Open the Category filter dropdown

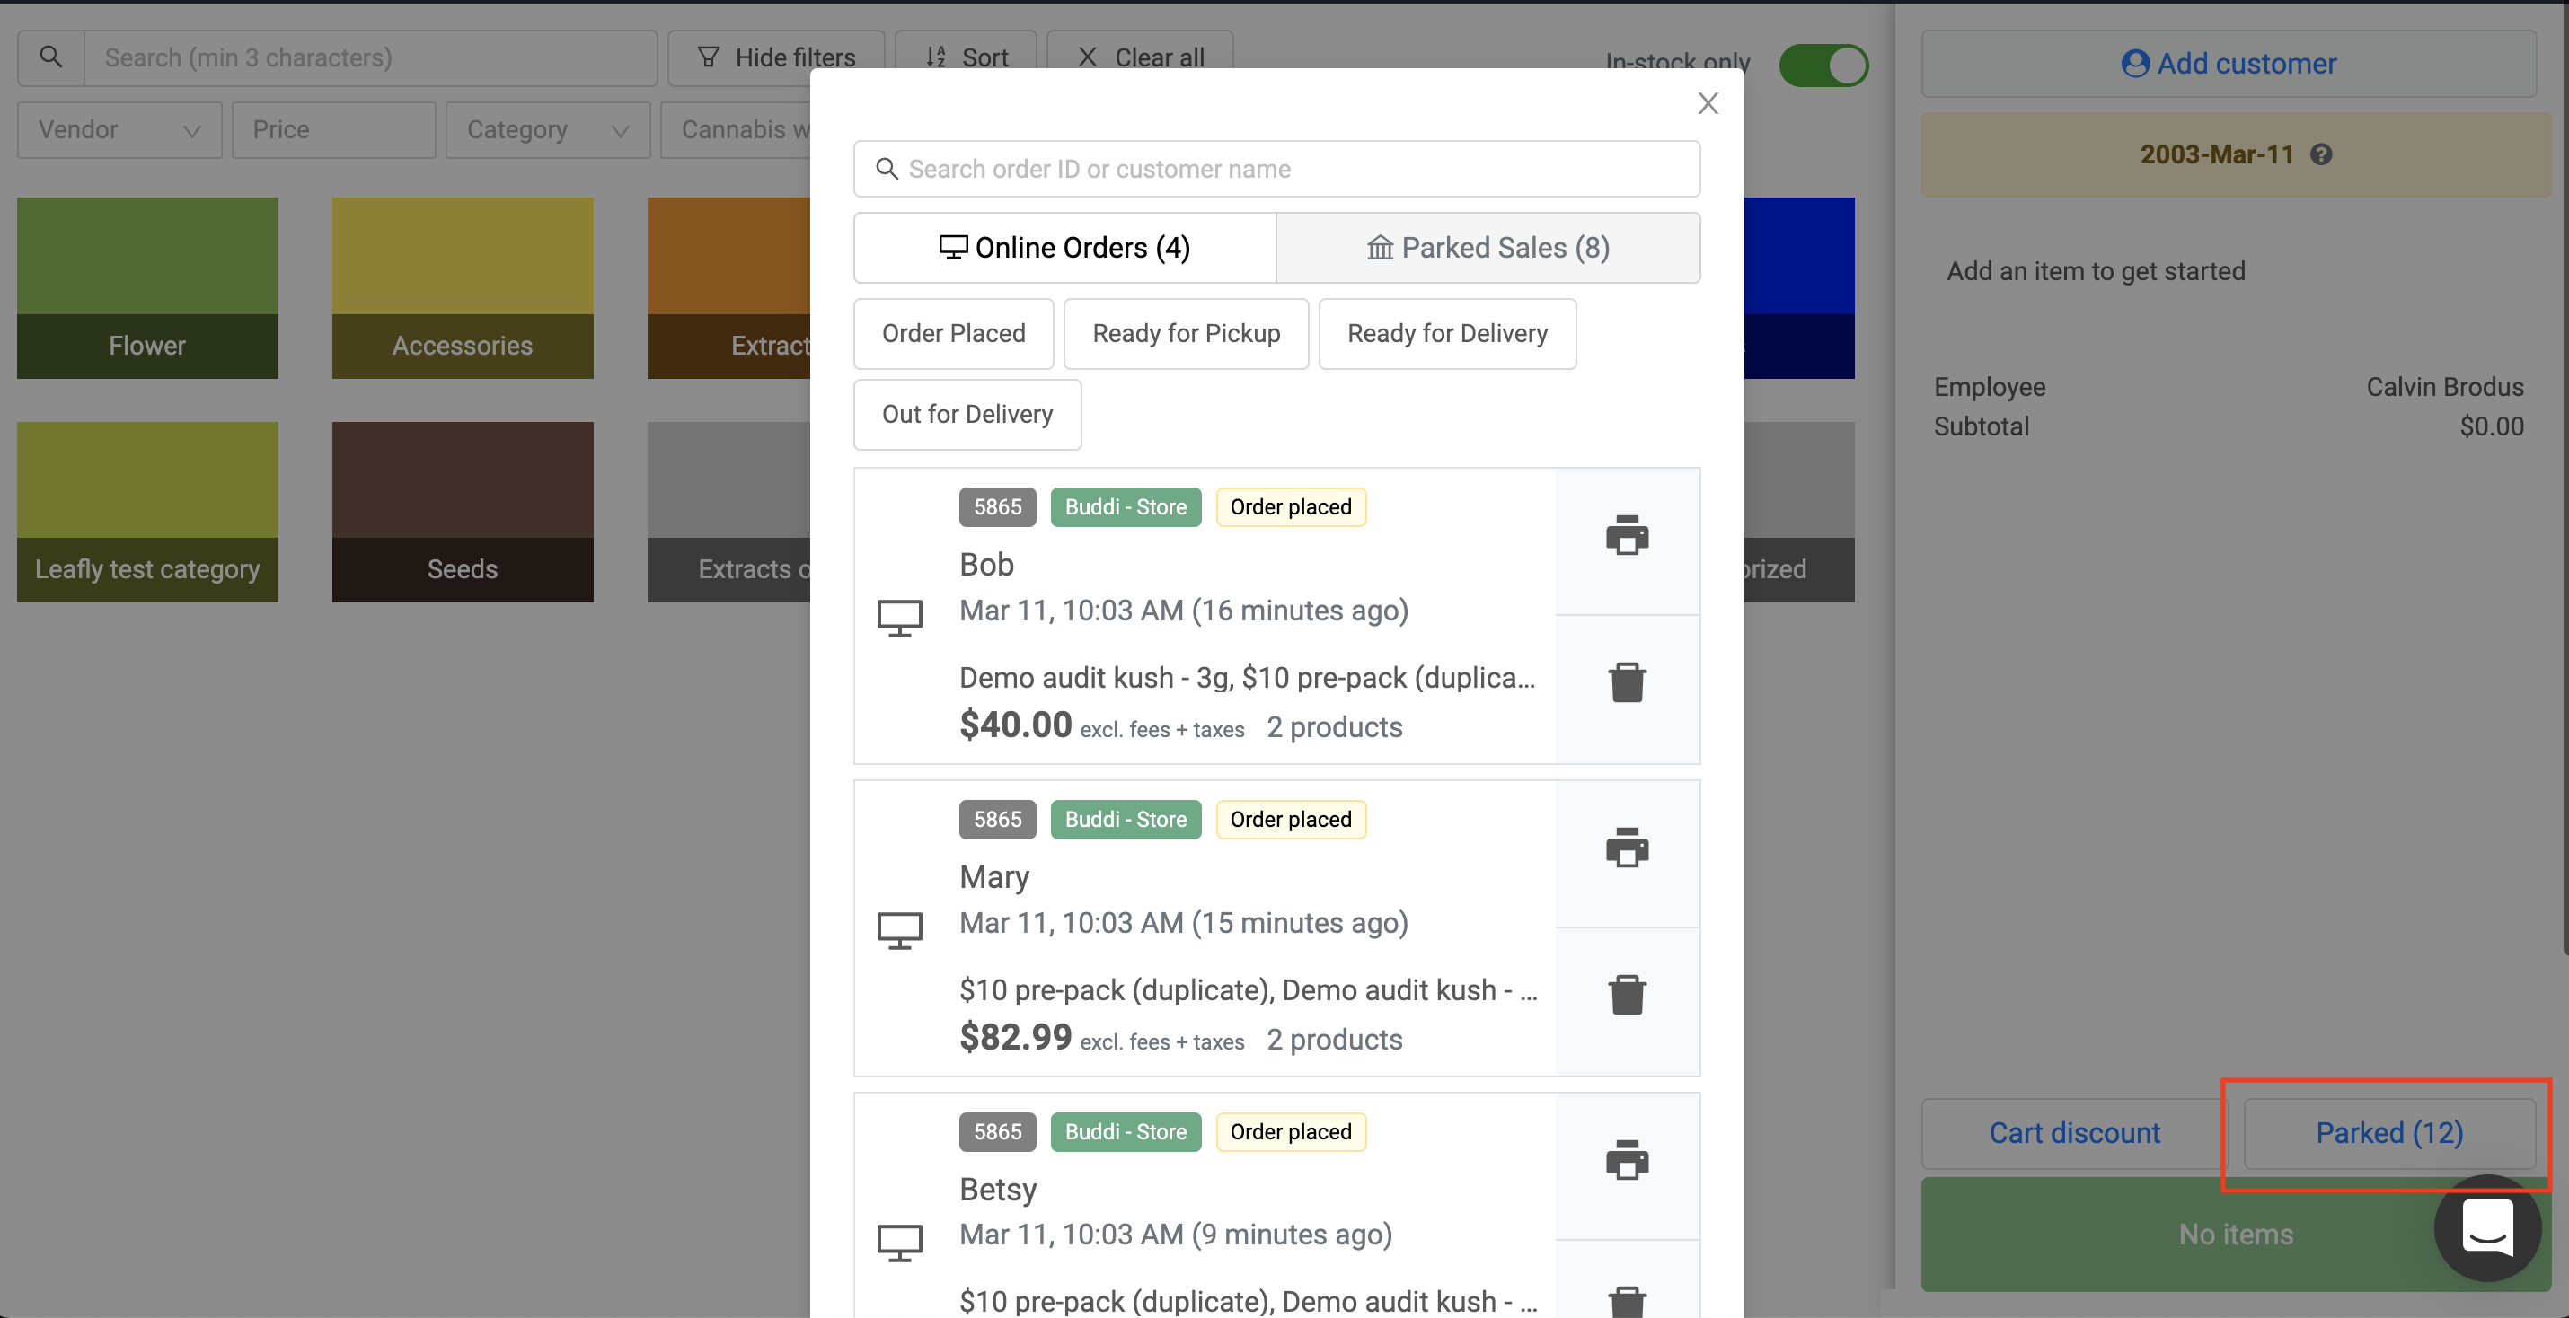(x=546, y=130)
